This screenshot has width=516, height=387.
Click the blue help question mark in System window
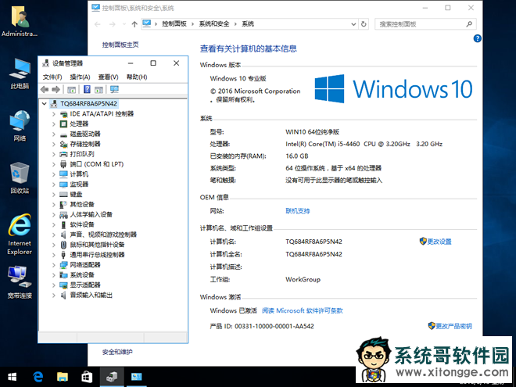(477, 38)
